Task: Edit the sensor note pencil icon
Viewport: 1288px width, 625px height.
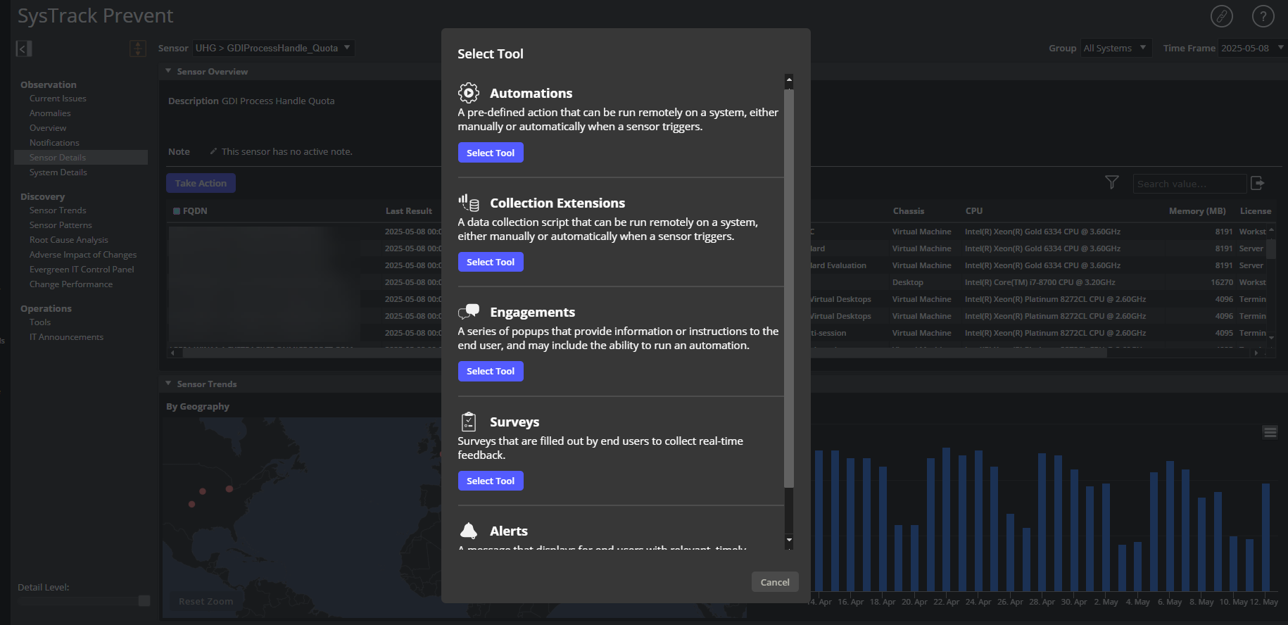Action: coord(213,151)
